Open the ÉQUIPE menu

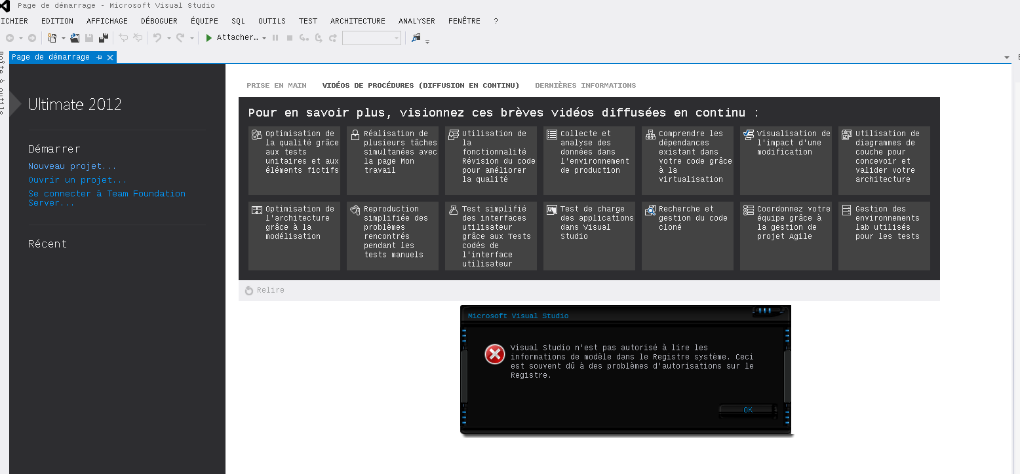205,21
